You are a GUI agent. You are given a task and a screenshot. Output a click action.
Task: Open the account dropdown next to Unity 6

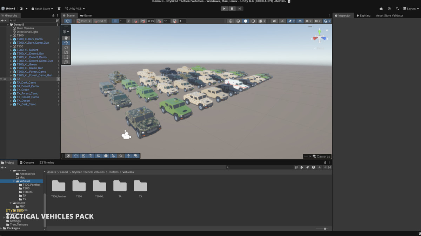click(x=24, y=8)
